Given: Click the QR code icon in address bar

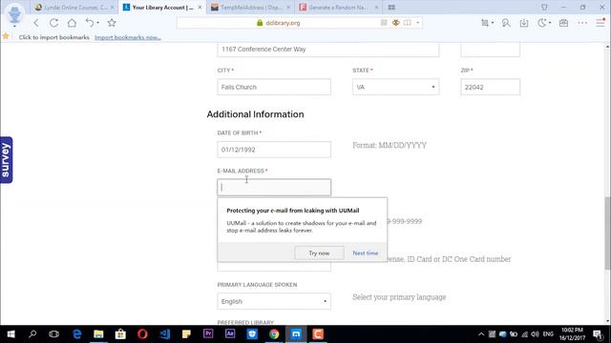Looking at the screenshot, I should pos(384,23).
